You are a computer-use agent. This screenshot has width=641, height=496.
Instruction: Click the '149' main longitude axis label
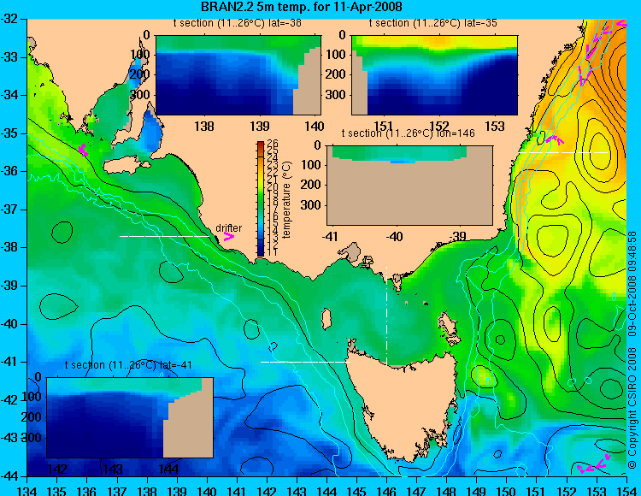[x=477, y=490]
